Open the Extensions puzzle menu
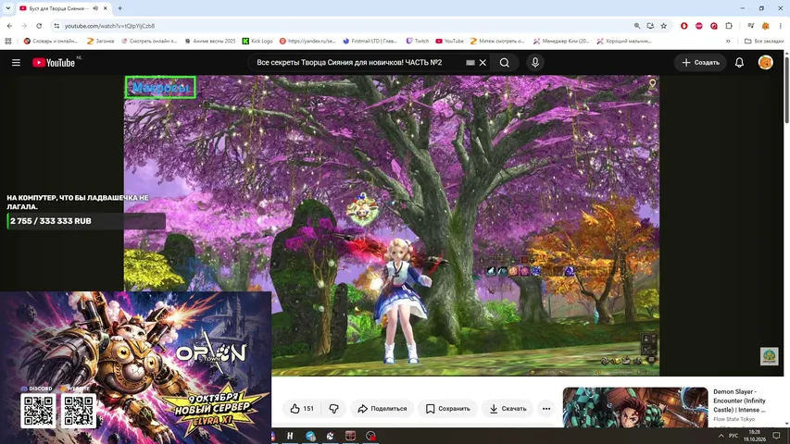 729,26
